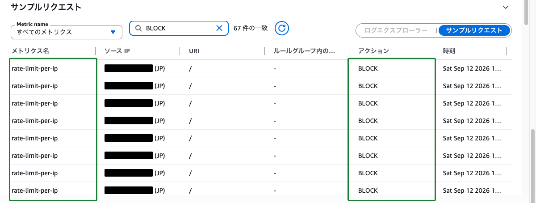This screenshot has width=536, height=203.
Task: Click the refresh sampled requests icon
Action: [282, 28]
